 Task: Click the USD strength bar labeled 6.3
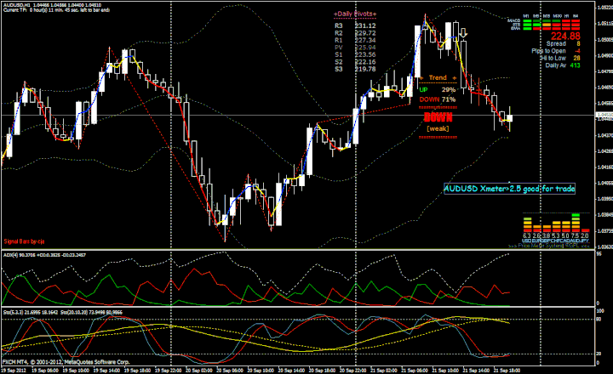[x=527, y=225]
